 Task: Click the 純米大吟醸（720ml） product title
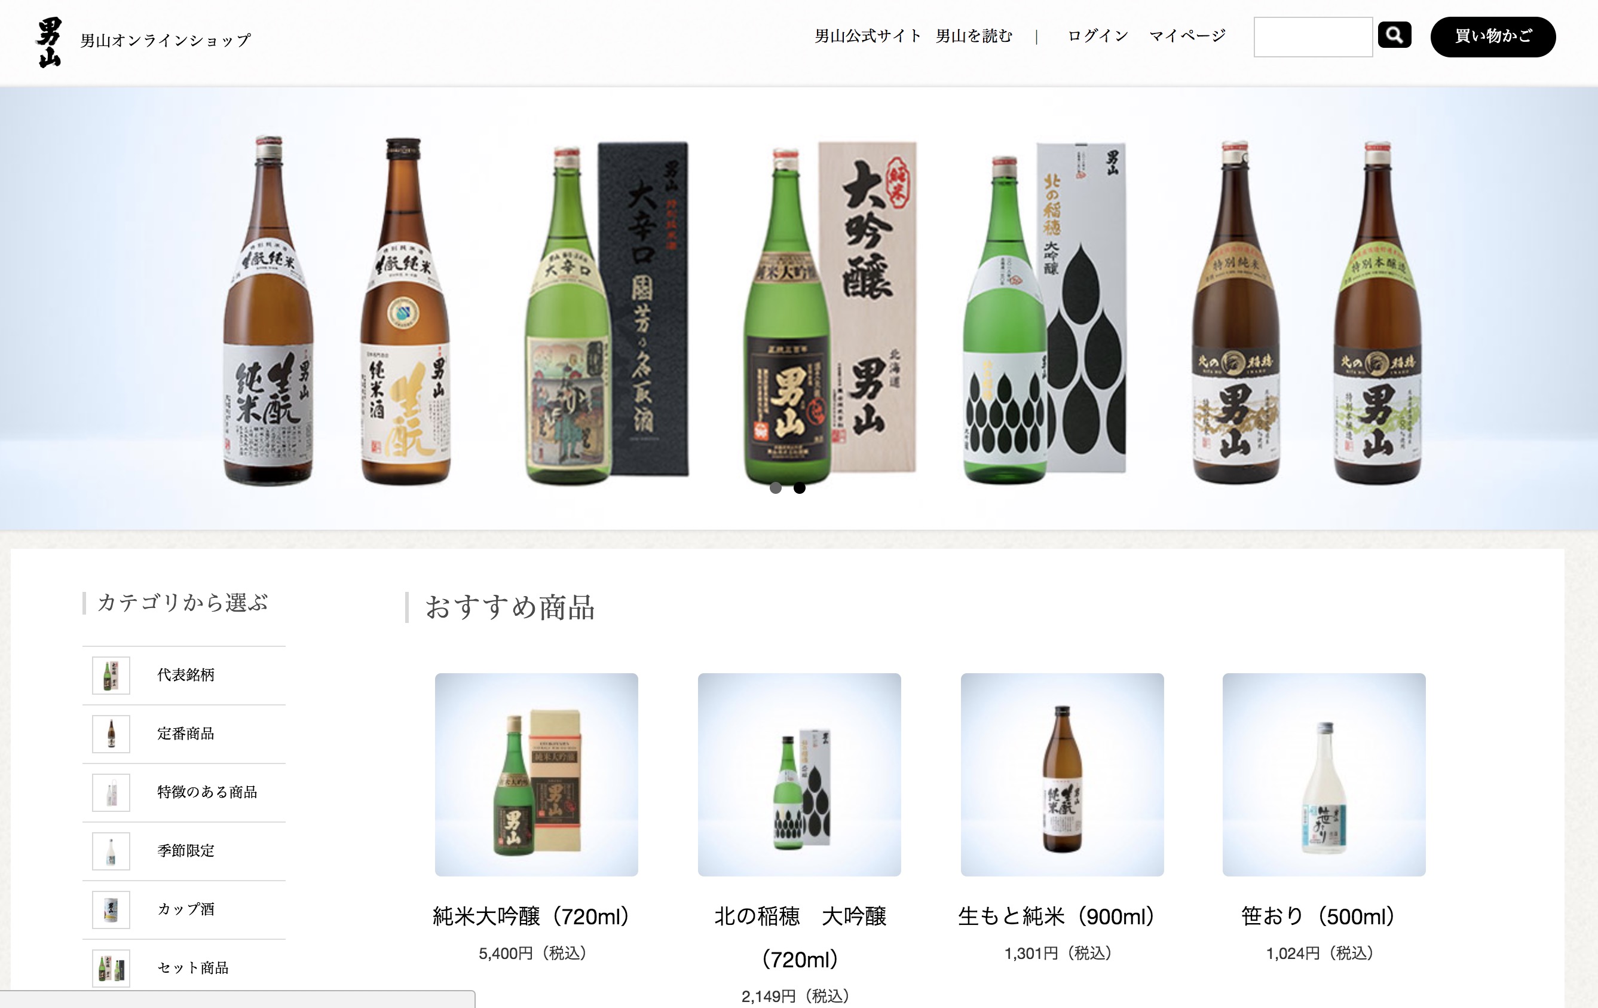pos(531,917)
